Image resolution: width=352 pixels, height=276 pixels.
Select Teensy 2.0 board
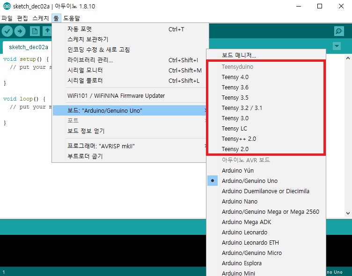[x=266, y=149]
